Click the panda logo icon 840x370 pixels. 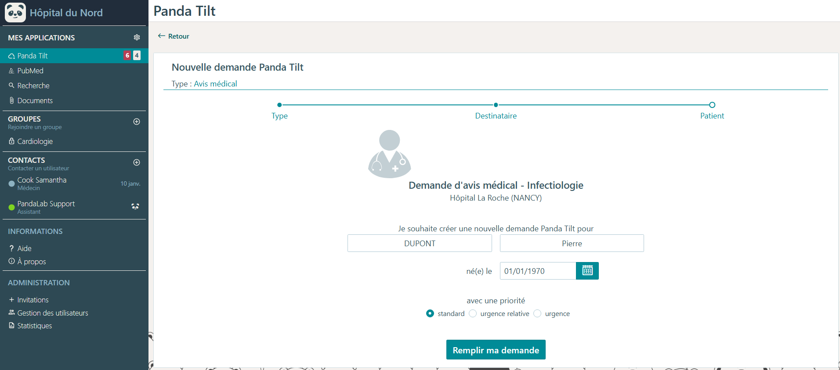coord(15,12)
